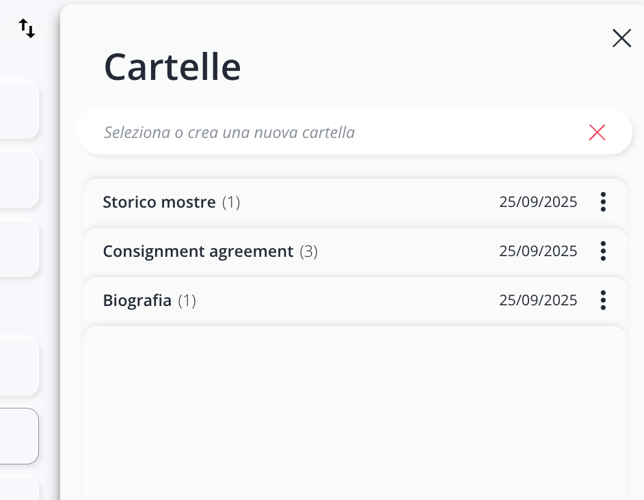Select the outlined card behind the panel
Image resolution: width=644 pixels, height=500 pixels.
pyautogui.click(x=18, y=436)
